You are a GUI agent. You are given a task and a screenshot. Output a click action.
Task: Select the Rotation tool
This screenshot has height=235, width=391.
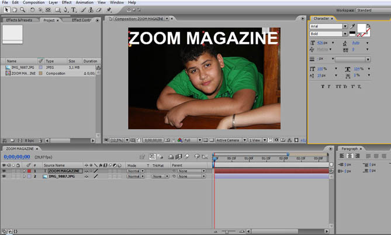click(33, 10)
